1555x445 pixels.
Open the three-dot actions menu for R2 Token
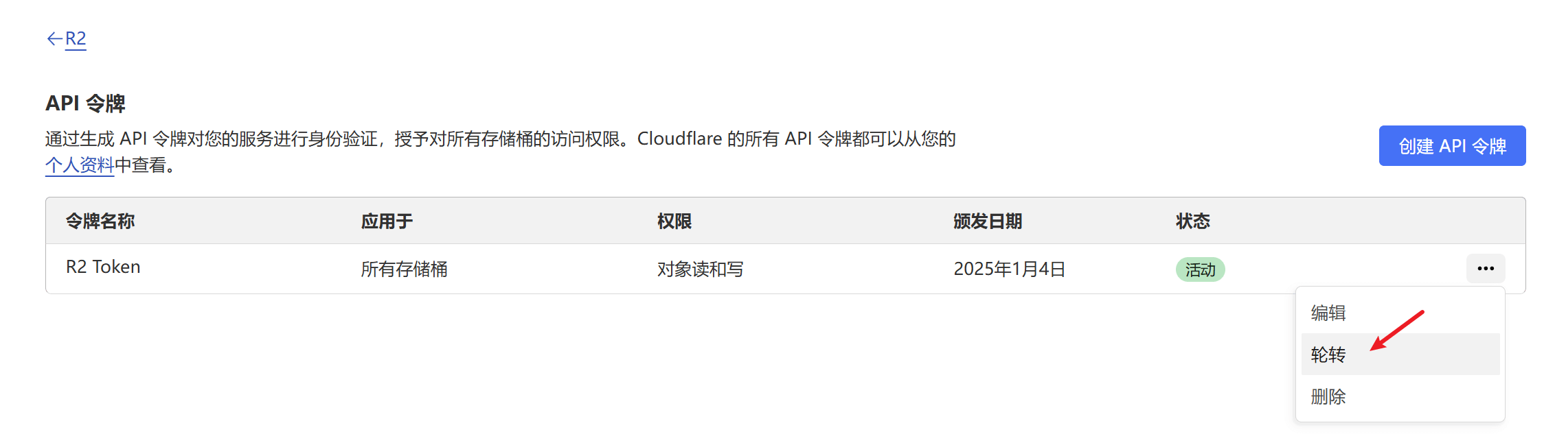point(1485,268)
